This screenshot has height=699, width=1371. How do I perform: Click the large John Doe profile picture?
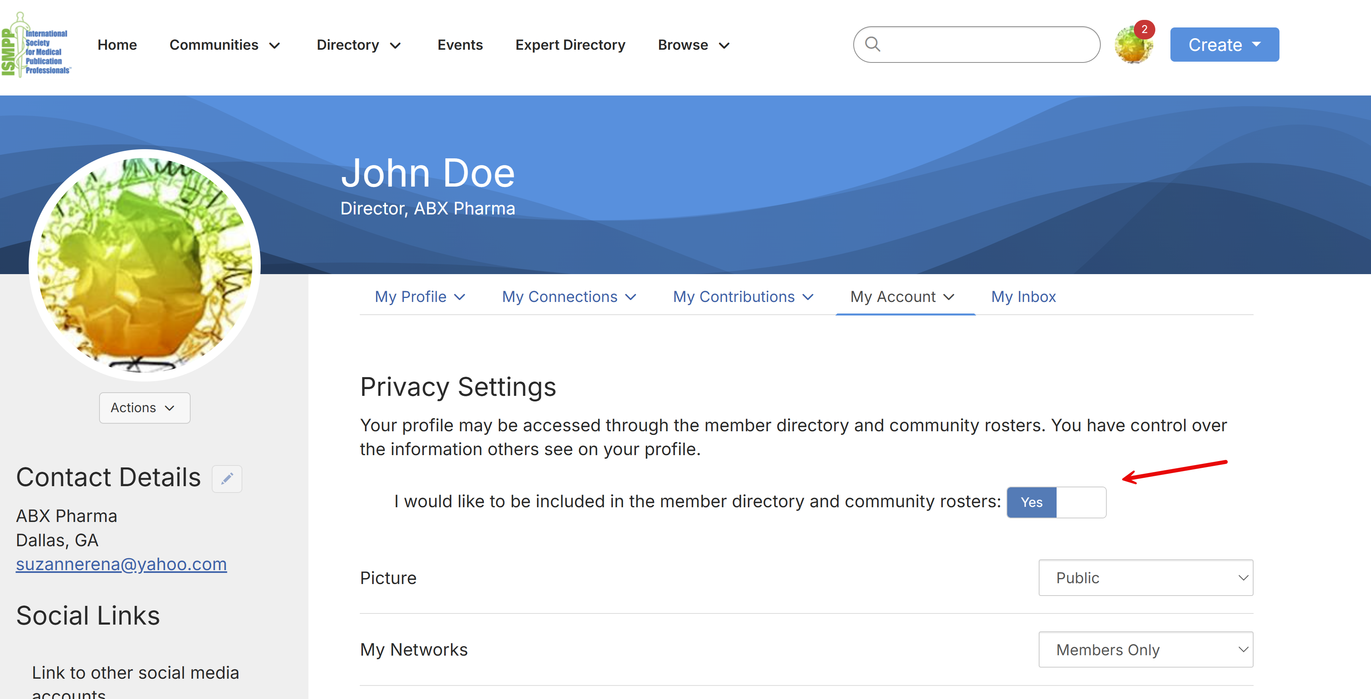[x=144, y=265]
